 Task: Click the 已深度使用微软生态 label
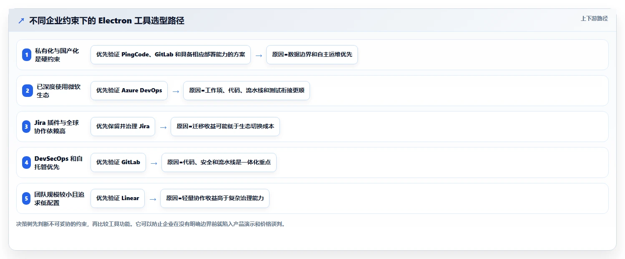(x=58, y=91)
